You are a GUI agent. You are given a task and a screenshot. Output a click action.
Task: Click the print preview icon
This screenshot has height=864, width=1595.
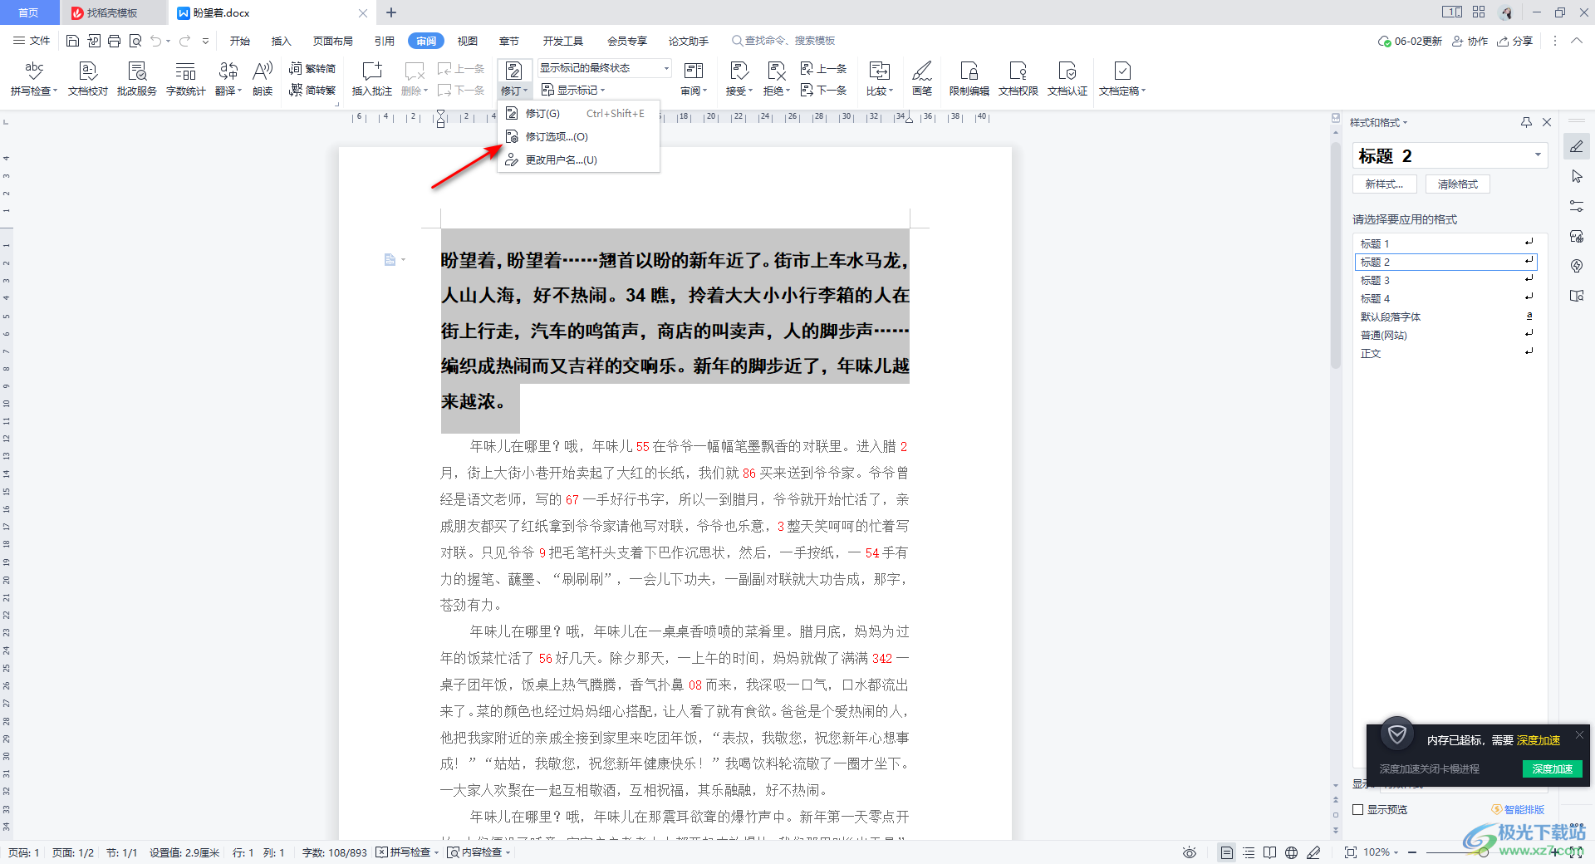click(135, 41)
